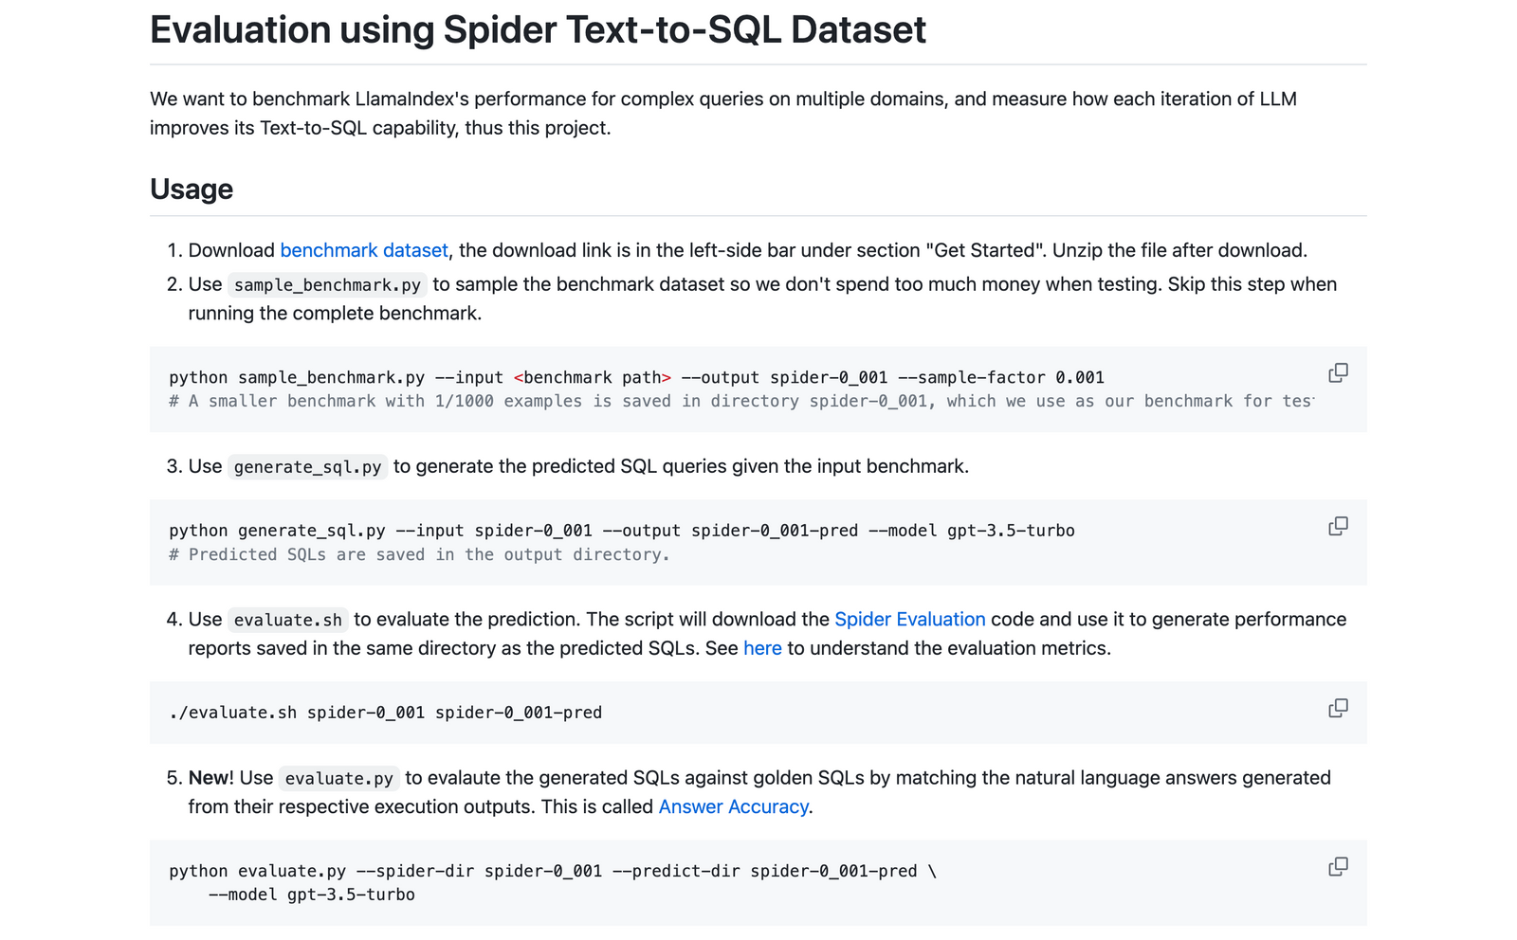Open the Spider Evaluation link

tap(908, 619)
